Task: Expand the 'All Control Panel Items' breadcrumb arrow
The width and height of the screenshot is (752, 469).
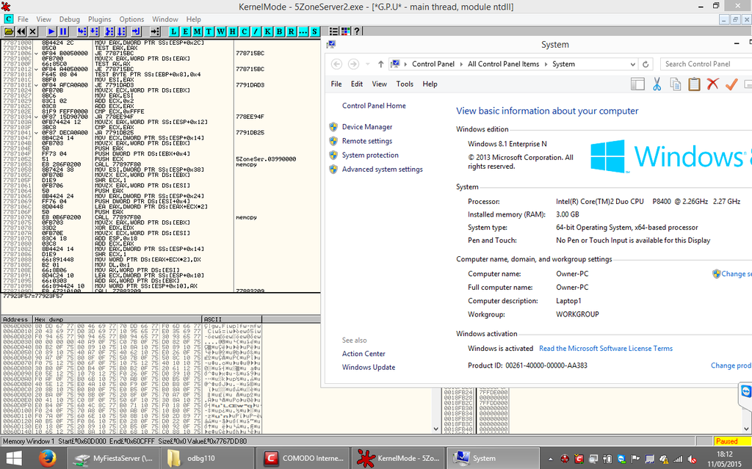Action: click(546, 64)
